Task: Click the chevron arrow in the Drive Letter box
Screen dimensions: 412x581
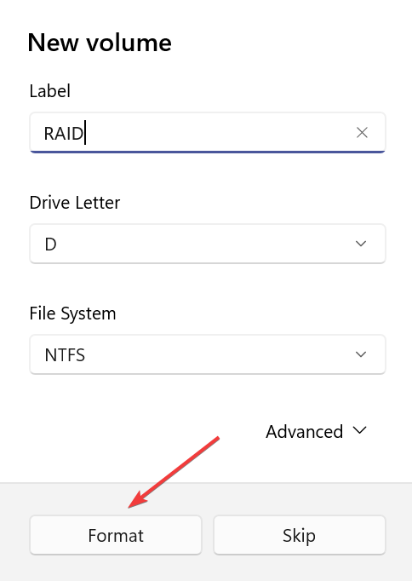Action: [x=361, y=244]
